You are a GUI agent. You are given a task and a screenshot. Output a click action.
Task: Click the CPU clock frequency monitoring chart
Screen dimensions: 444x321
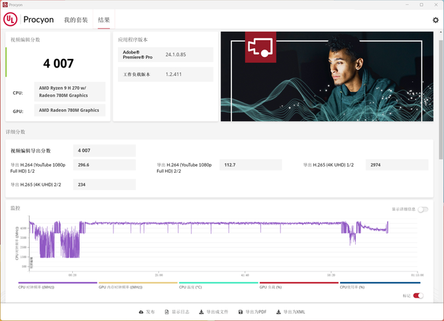click(223, 243)
